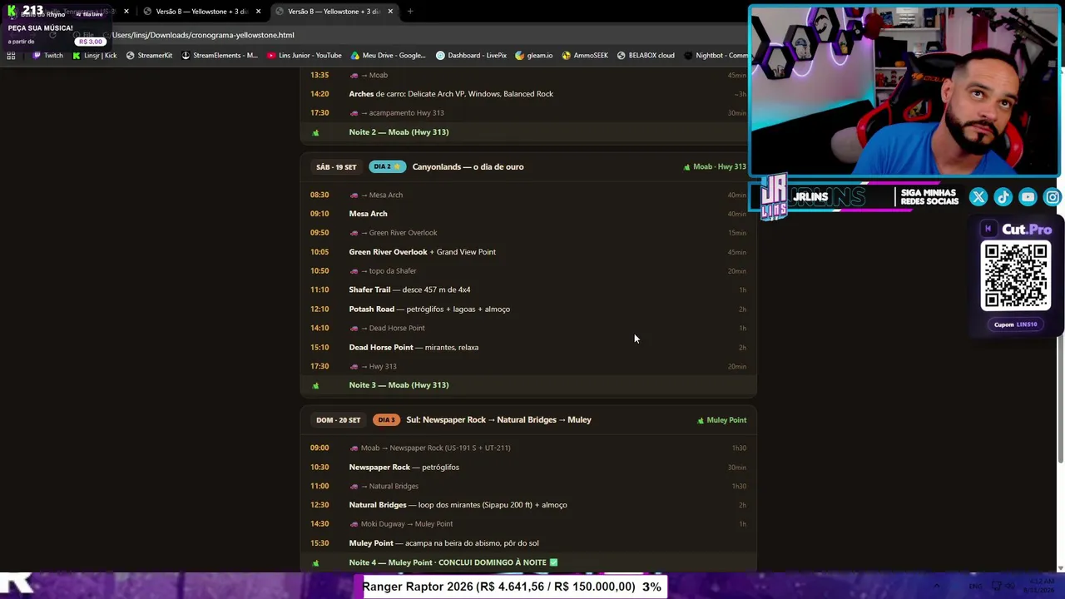Open the StreamElements bookmark

(219, 56)
